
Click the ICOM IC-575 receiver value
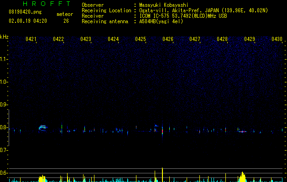click(183, 16)
